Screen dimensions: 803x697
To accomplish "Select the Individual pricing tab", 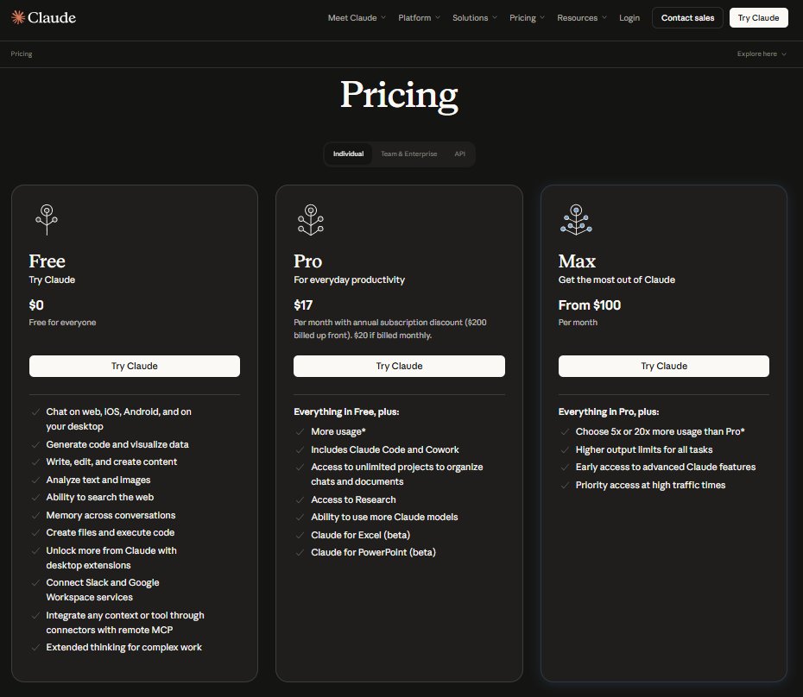I will [348, 154].
